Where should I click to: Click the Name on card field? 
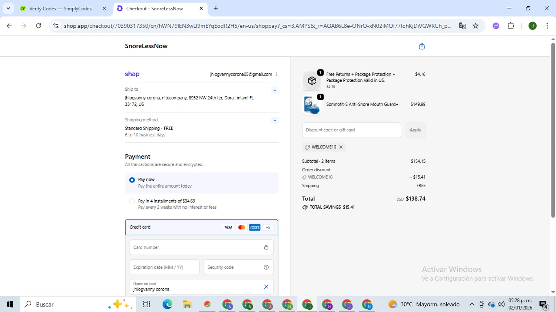[202, 287]
